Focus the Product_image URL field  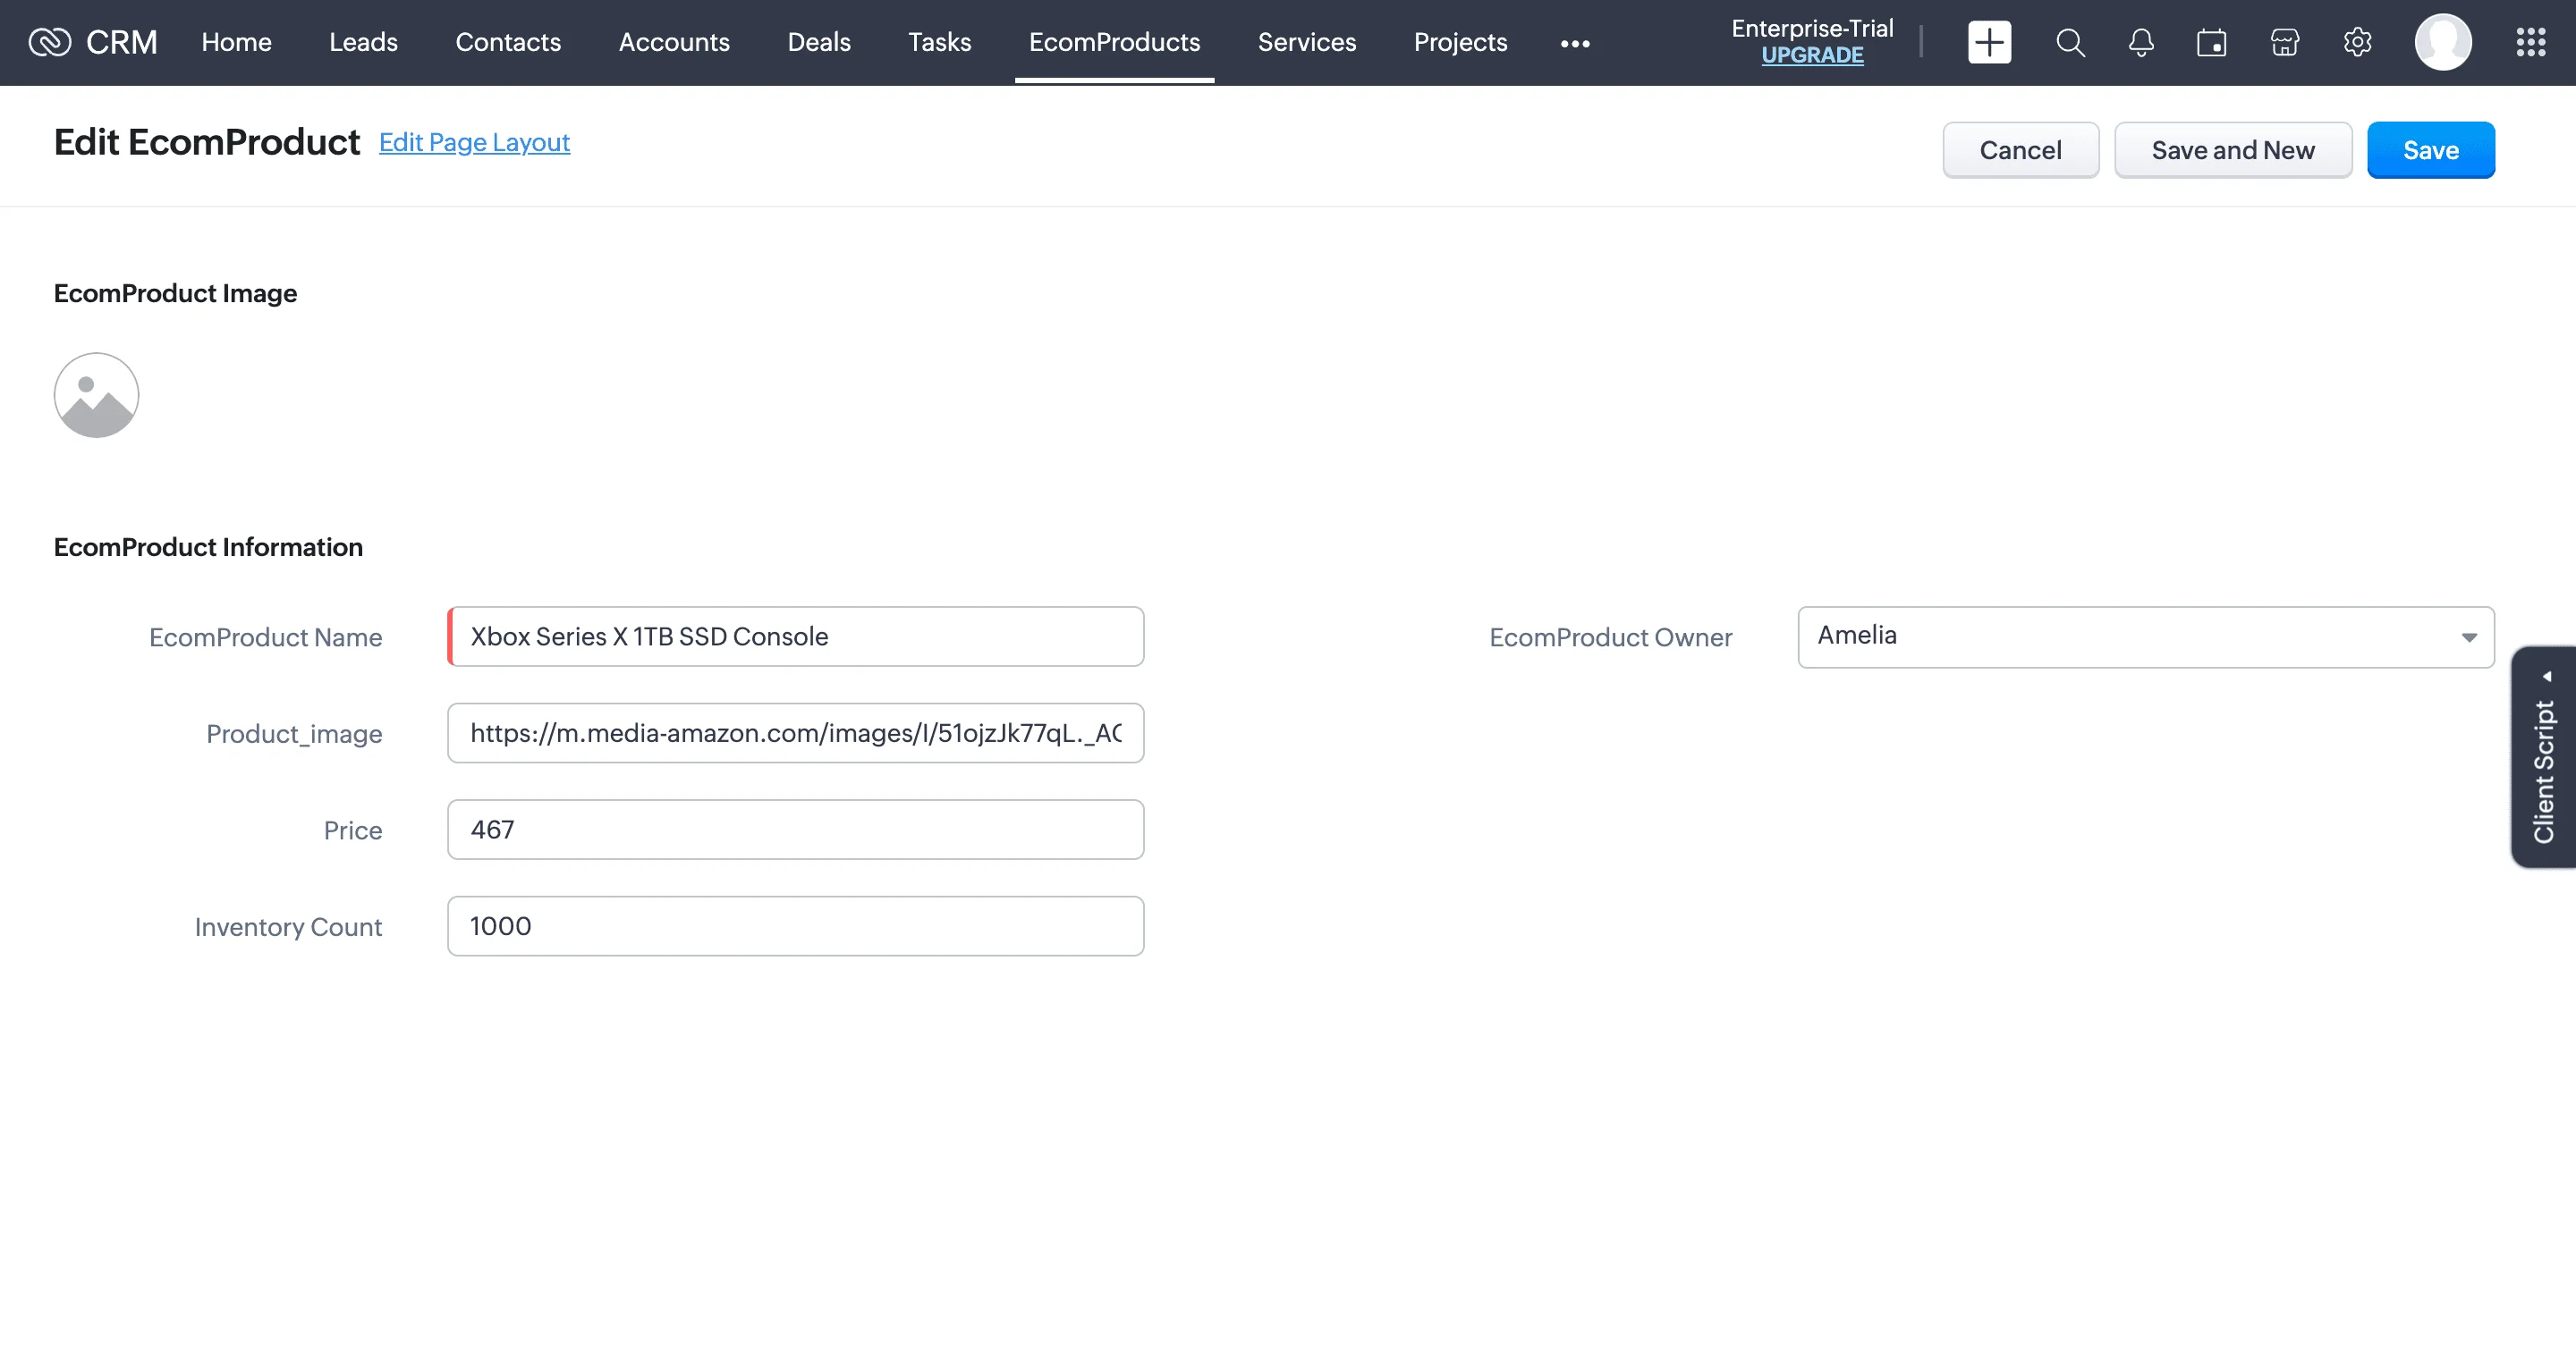point(796,733)
